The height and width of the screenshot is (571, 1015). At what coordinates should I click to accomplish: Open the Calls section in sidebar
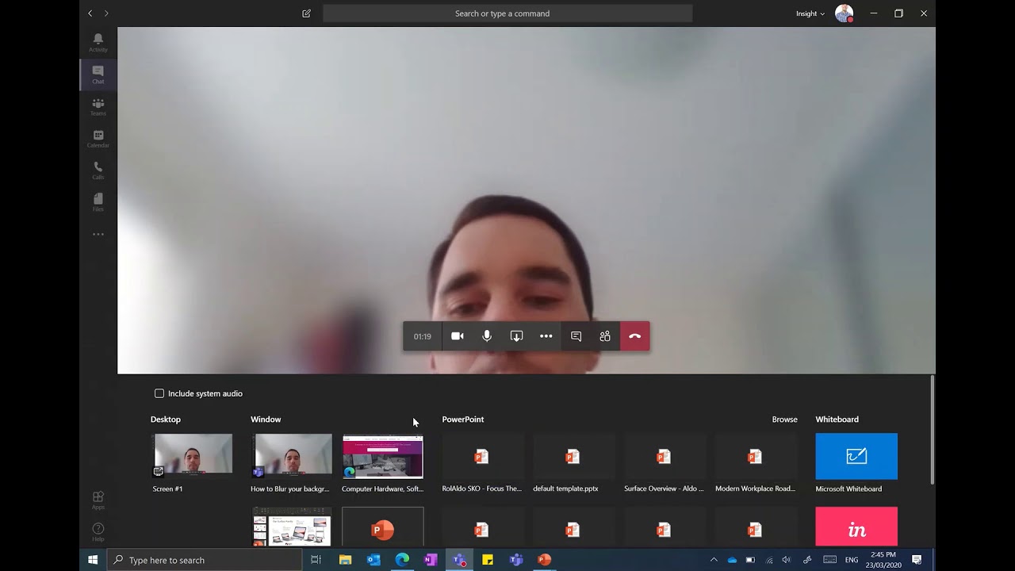pos(98,171)
